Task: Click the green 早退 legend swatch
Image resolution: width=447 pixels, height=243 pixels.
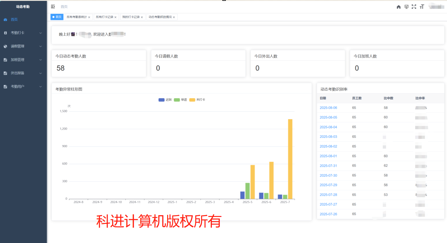Action: (x=177, y=100)
